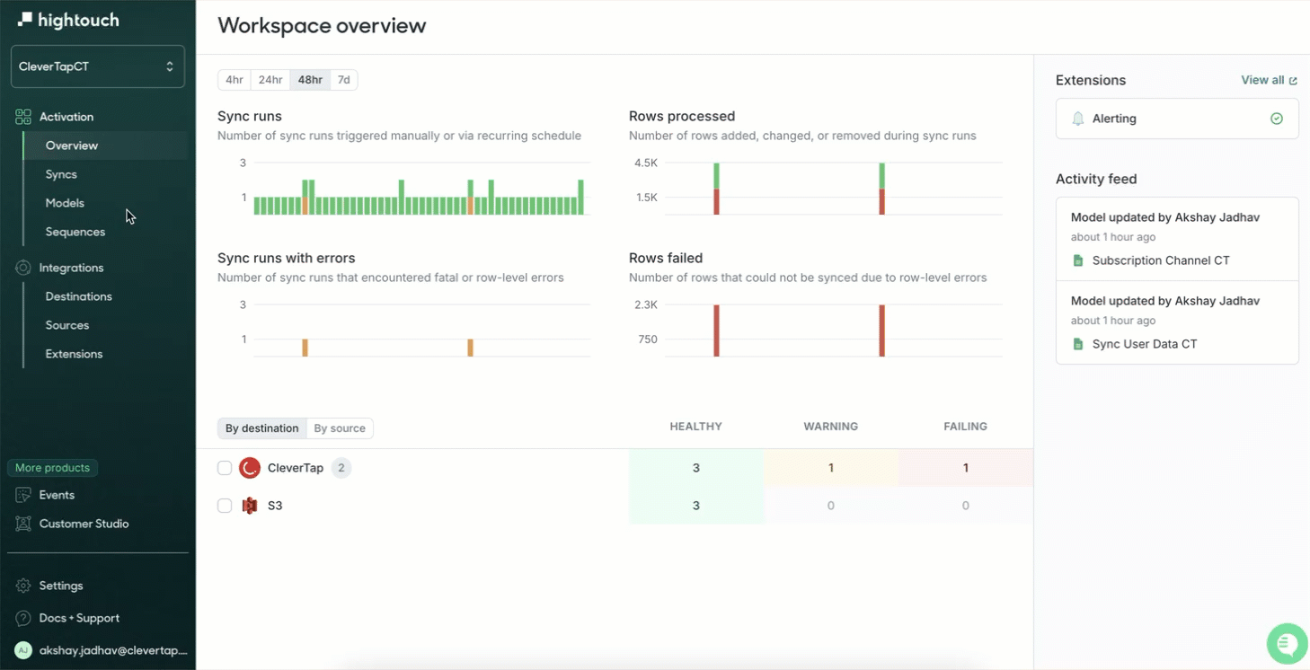Open Settings gear icon
Viewport: 1310px width, 670px height.
tap(23, 586)
